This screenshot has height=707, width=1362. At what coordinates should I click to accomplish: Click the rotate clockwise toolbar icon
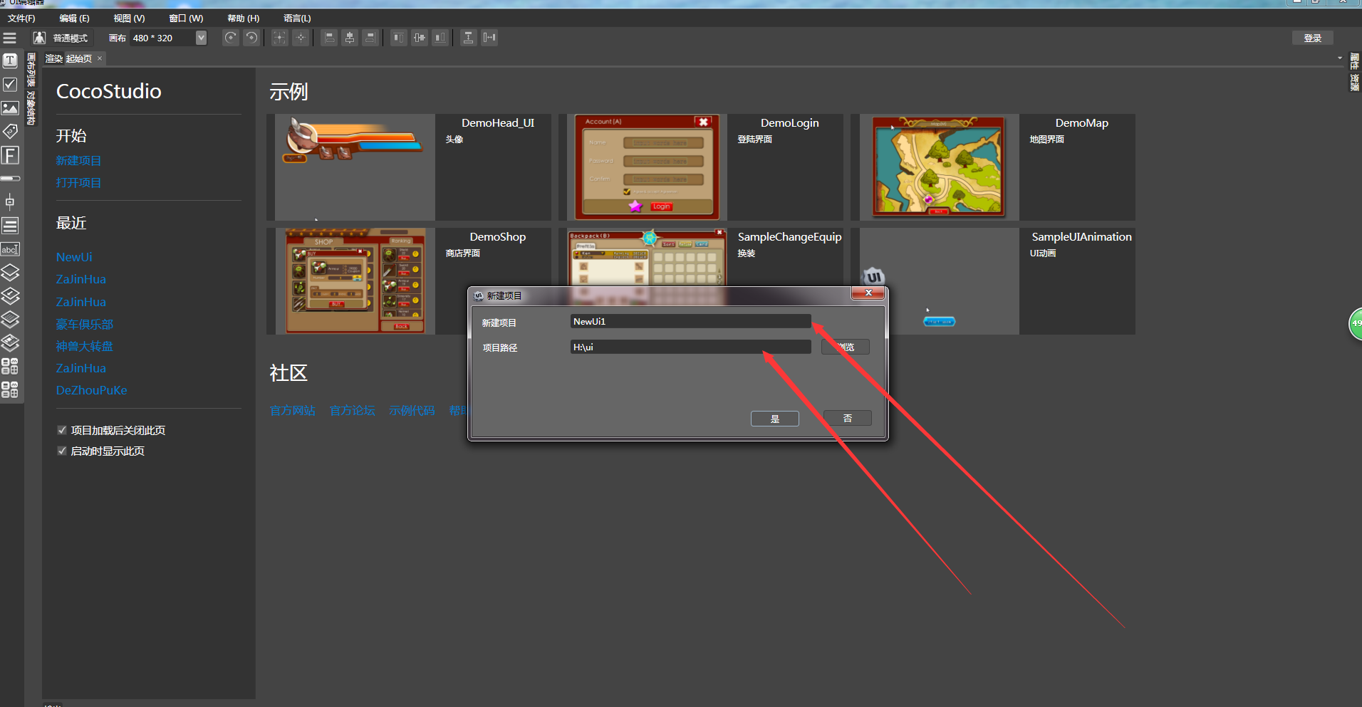click(x=231, y=38)
